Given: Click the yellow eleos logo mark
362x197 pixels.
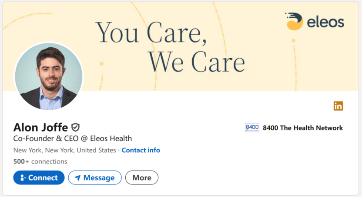Looking at the screenshot, I should (x=294, y=21).
